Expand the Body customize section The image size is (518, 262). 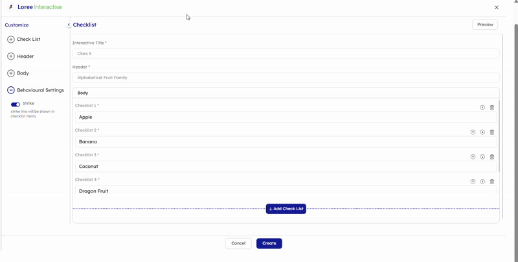[x=11, y=73]
